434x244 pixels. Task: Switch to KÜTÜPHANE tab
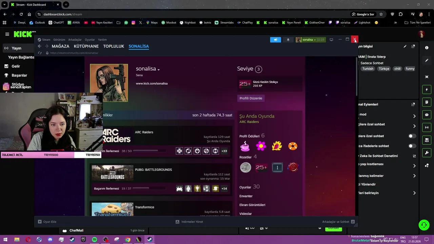(86, 46)
